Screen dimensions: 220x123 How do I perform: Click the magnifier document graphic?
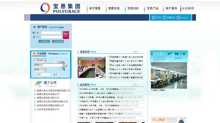[61, 64]
